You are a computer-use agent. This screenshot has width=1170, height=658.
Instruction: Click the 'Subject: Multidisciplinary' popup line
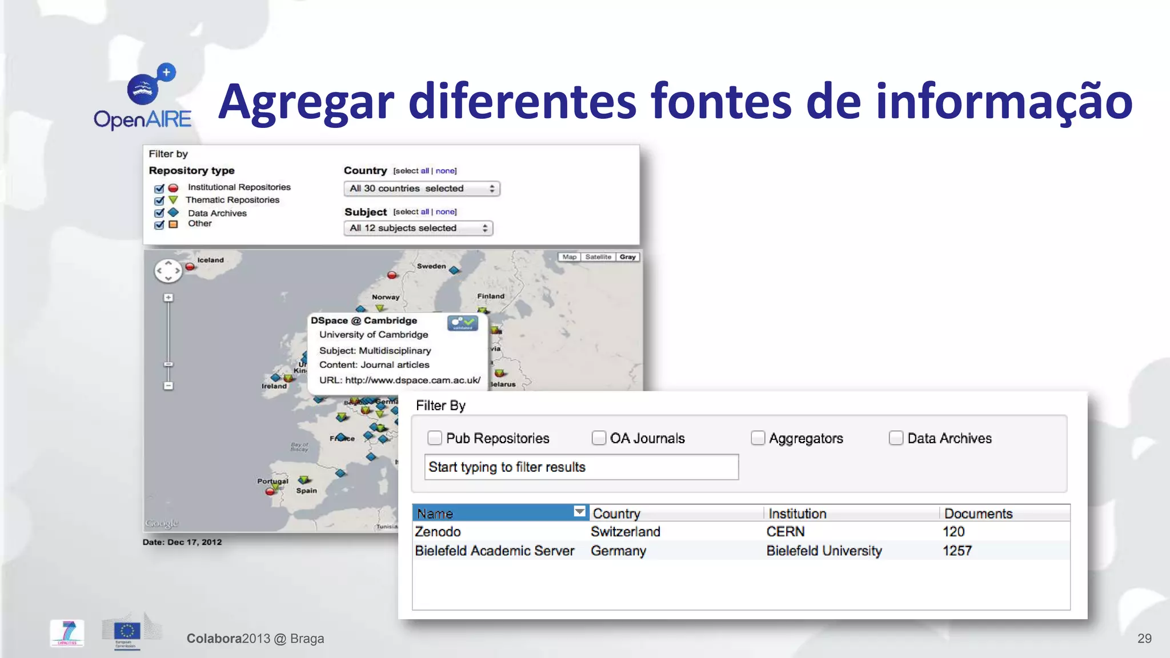pos(375,351)
